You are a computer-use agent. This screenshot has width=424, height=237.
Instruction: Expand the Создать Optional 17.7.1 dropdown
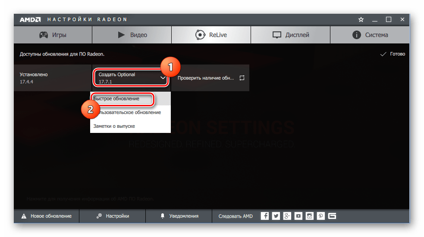(x=131, y=78)
